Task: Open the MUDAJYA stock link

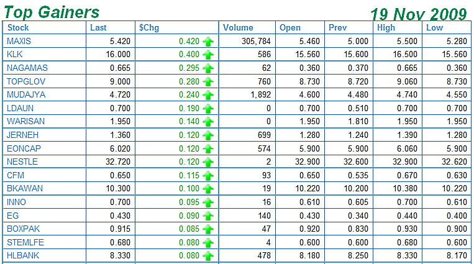Action: click(x=26, y=94)
